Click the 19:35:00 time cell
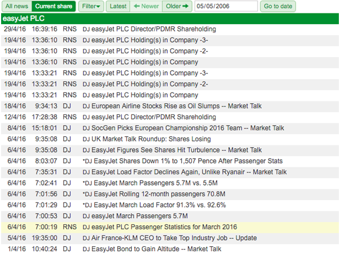The width and height of the screenshot is (340, 254). (44, 238)
